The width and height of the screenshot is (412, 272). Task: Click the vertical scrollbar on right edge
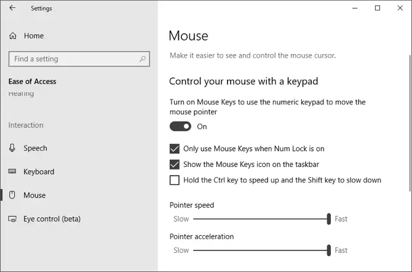point(410,123)
